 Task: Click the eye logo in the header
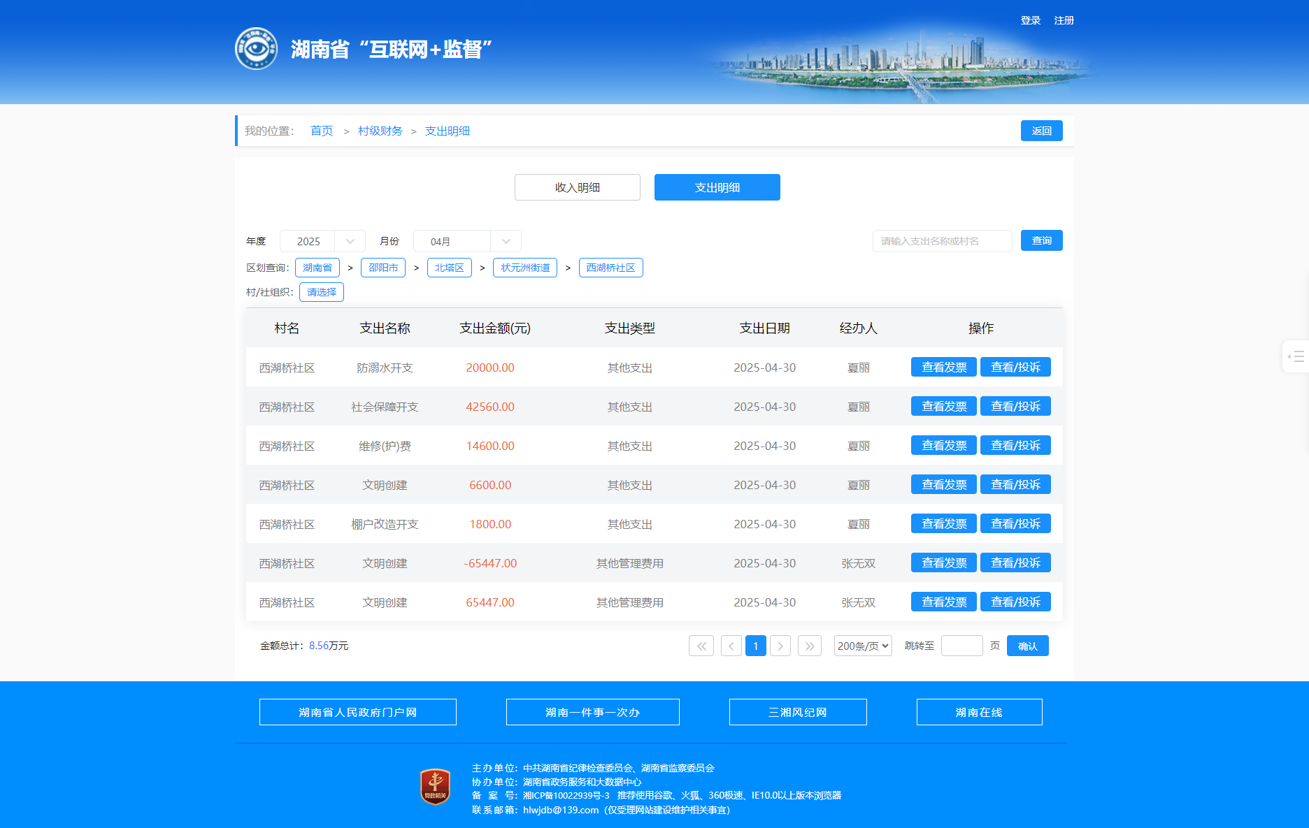pos(256,49)
